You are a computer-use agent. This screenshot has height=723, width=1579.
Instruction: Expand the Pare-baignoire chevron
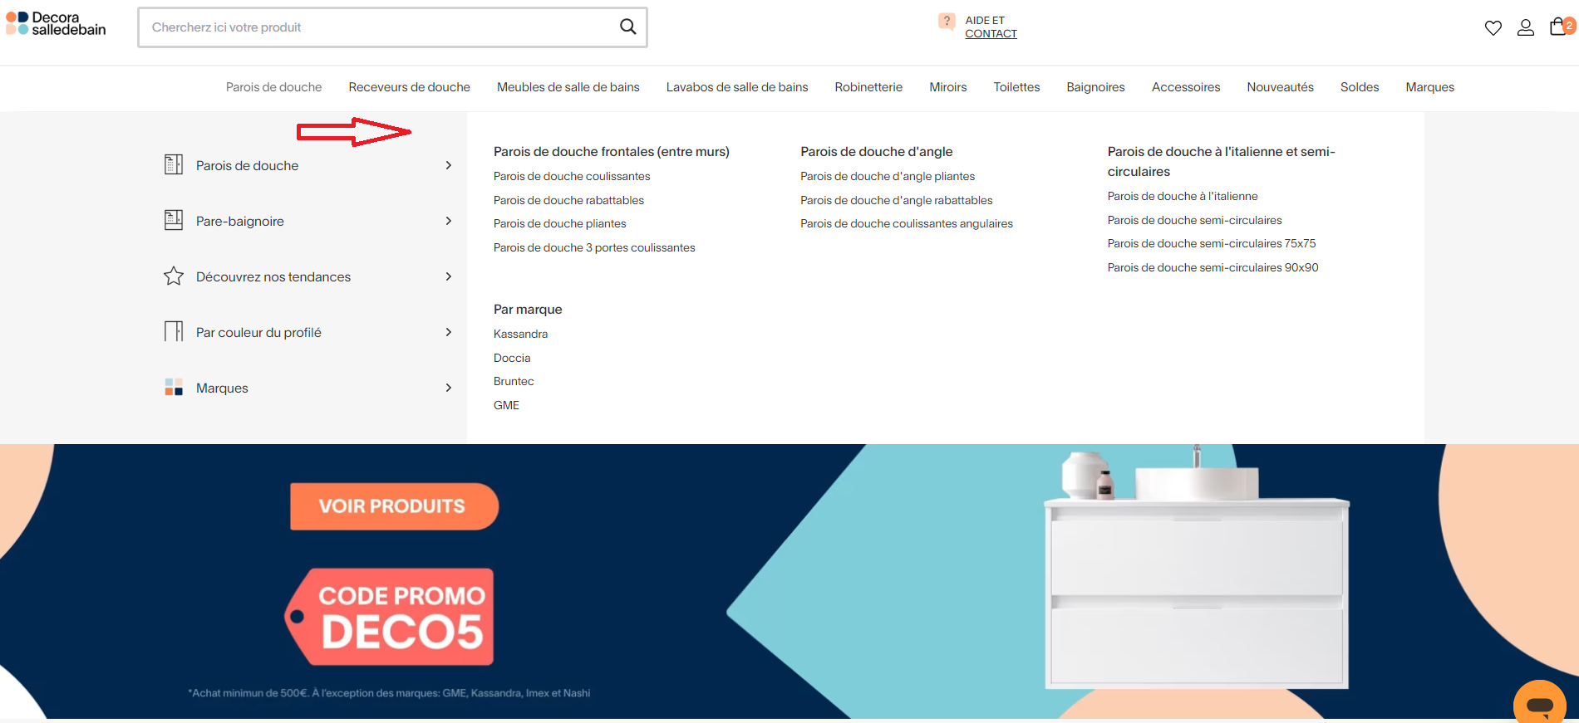[449, 221]
